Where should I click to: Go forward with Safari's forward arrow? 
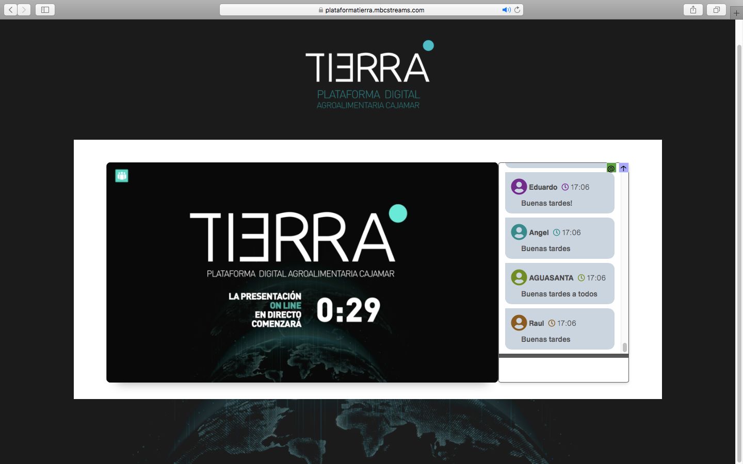pyautogui.click(x=24, y=10)
